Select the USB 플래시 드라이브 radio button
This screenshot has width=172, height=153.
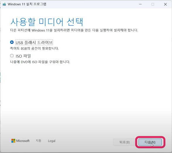(12, 42)
